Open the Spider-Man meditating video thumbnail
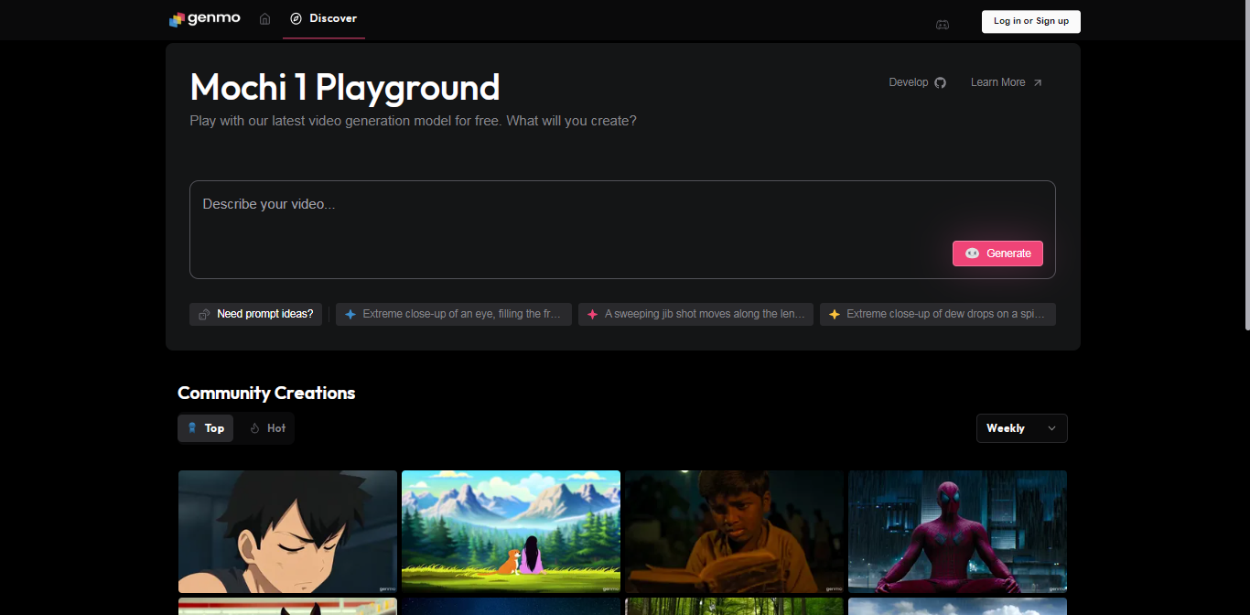Image resolution: width=1250 pixels, height=615 pixels. (x=957, y=532)
